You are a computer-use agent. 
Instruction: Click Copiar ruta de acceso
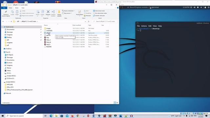(27, 13)
